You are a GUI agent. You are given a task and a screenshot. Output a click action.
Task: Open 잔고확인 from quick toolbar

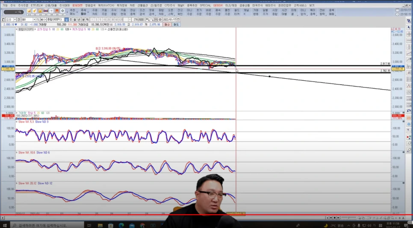pyautogui.click(x=180, y=12)
